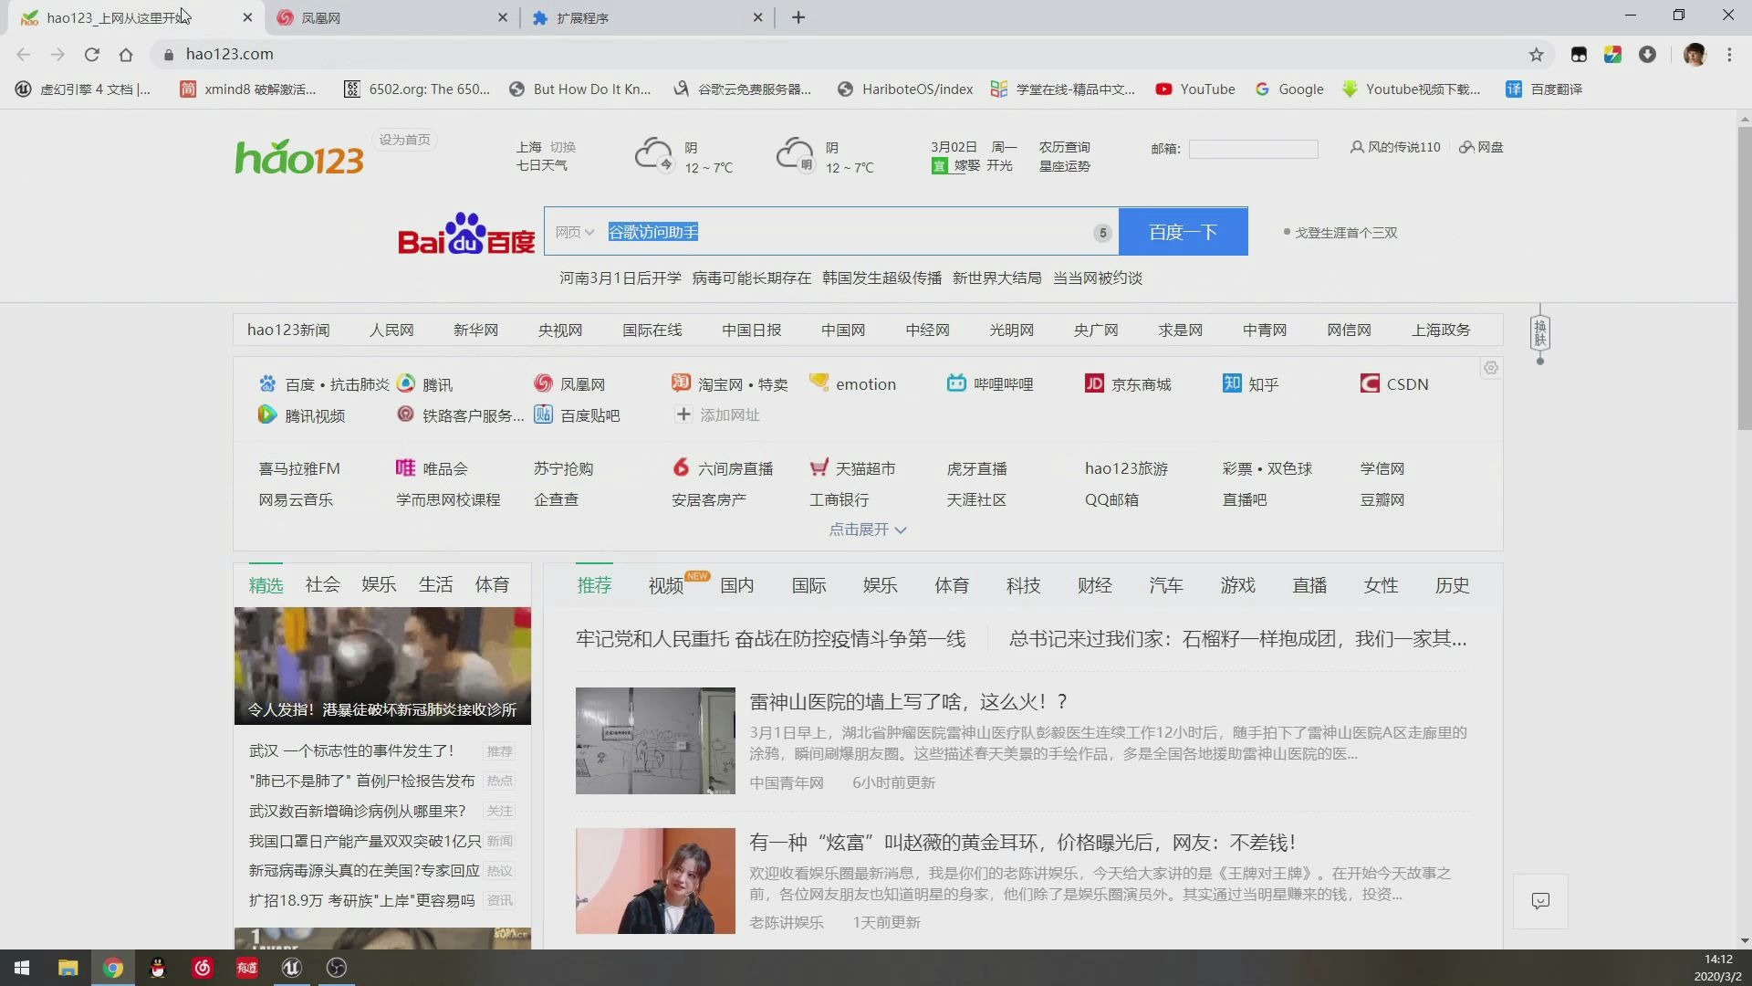Open 百度贴吧 site shortcut

[x=577, y=415]
